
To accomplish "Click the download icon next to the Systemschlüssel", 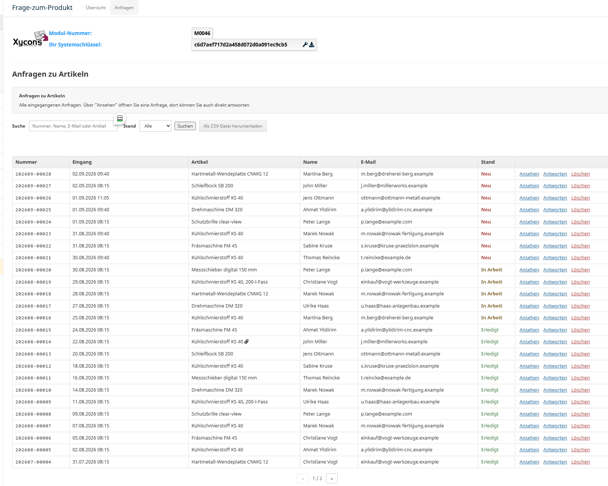I will coord(312,45).
